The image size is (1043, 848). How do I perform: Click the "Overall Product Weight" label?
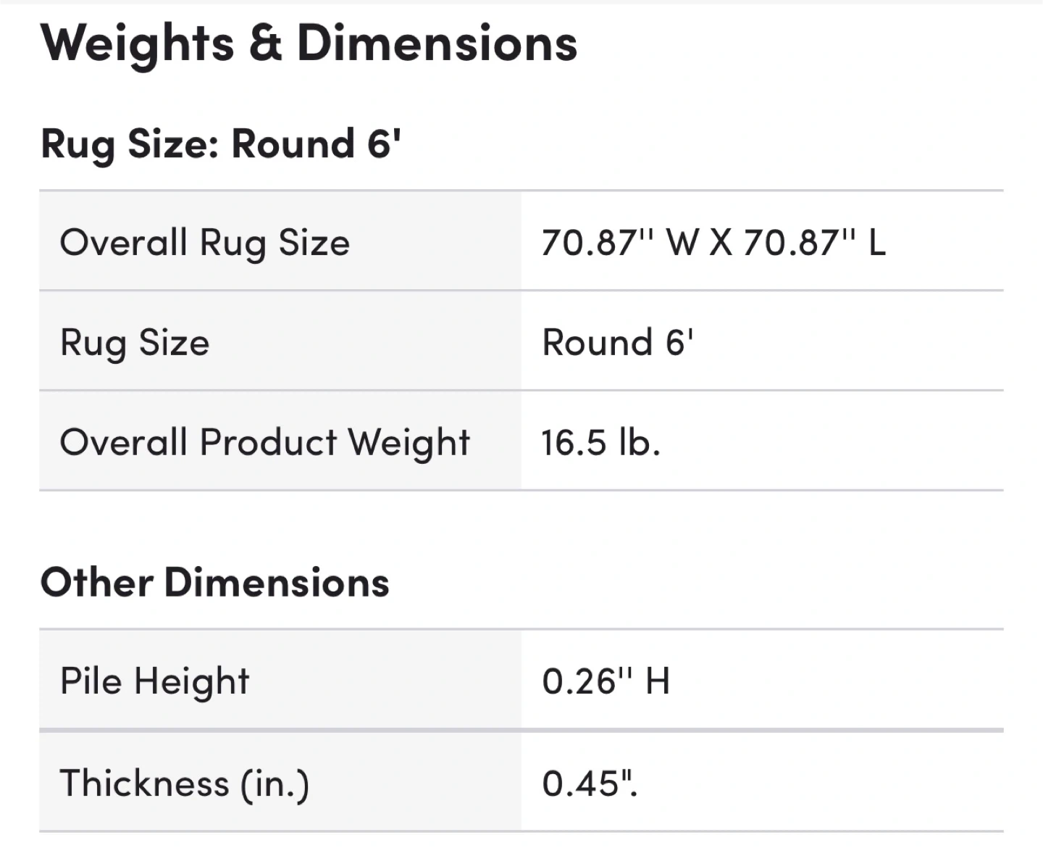(265, 442)
